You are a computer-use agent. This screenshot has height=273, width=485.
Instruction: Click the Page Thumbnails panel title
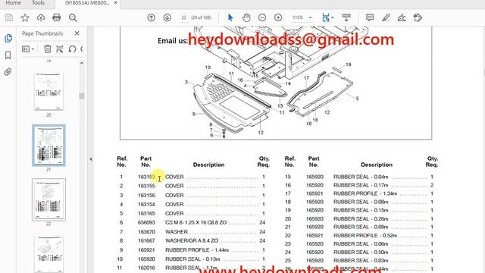tap(42, 33)
